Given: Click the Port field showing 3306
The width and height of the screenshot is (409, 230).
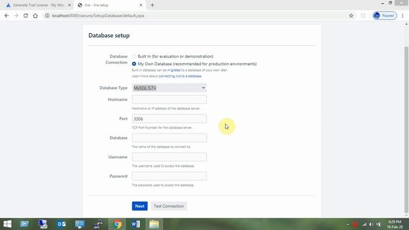Looking at the screenshot, I should tap(169, 119).
